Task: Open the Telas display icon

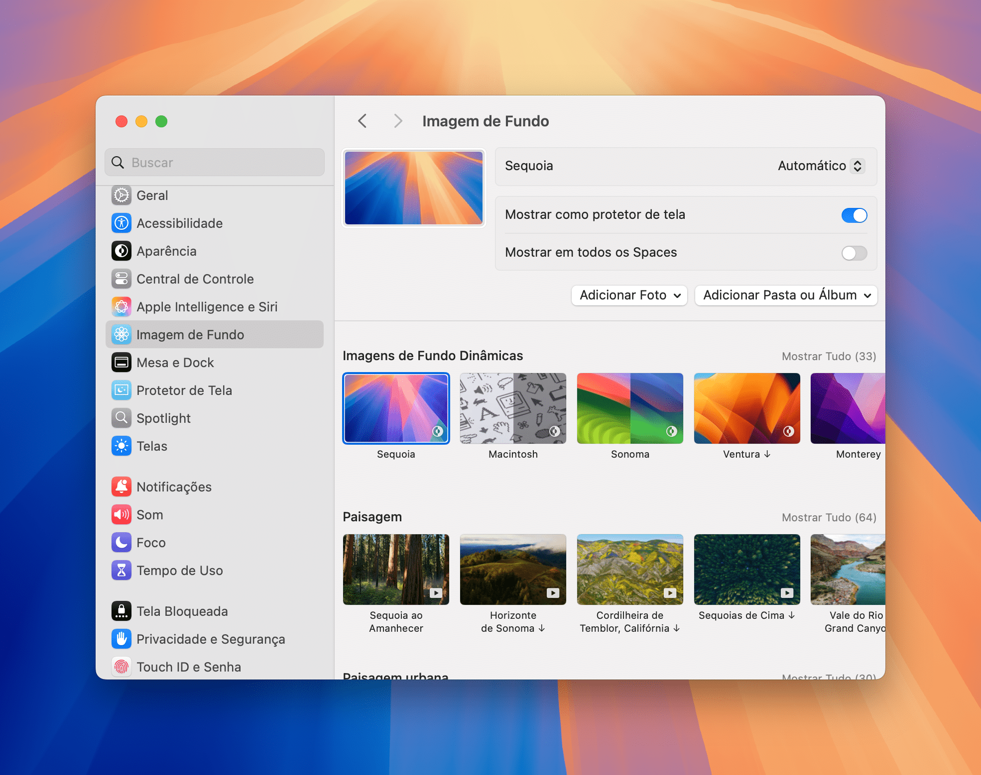Action: 122,446
